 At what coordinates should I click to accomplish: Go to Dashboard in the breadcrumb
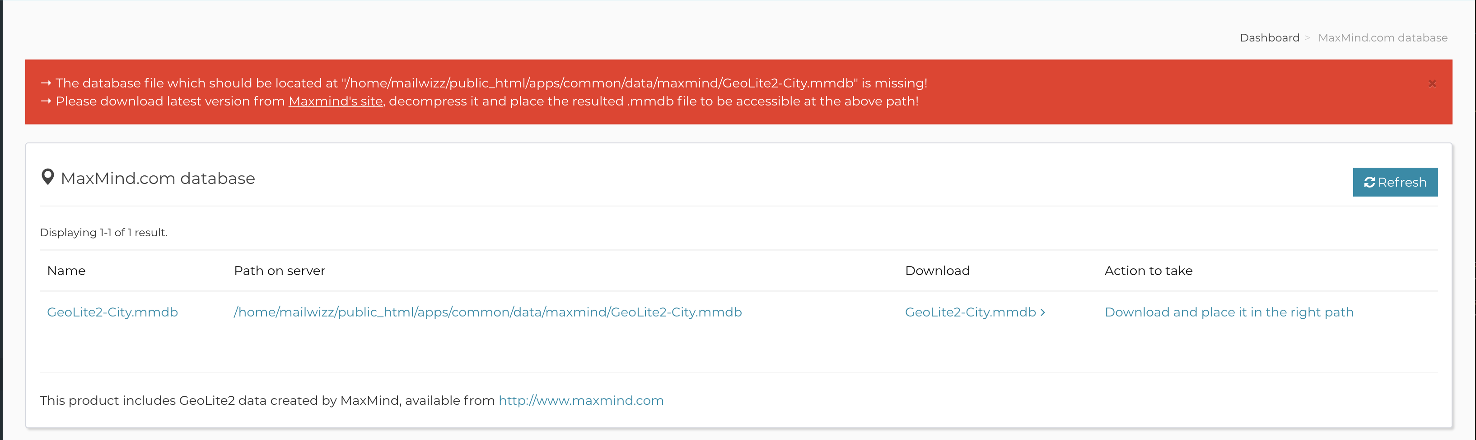1269,38
